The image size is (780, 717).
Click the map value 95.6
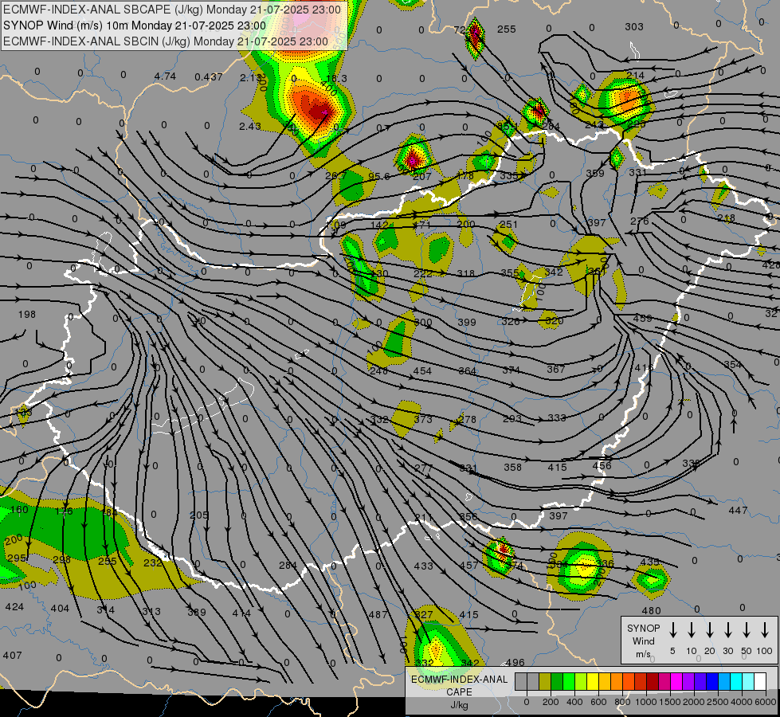pos(379,177)
